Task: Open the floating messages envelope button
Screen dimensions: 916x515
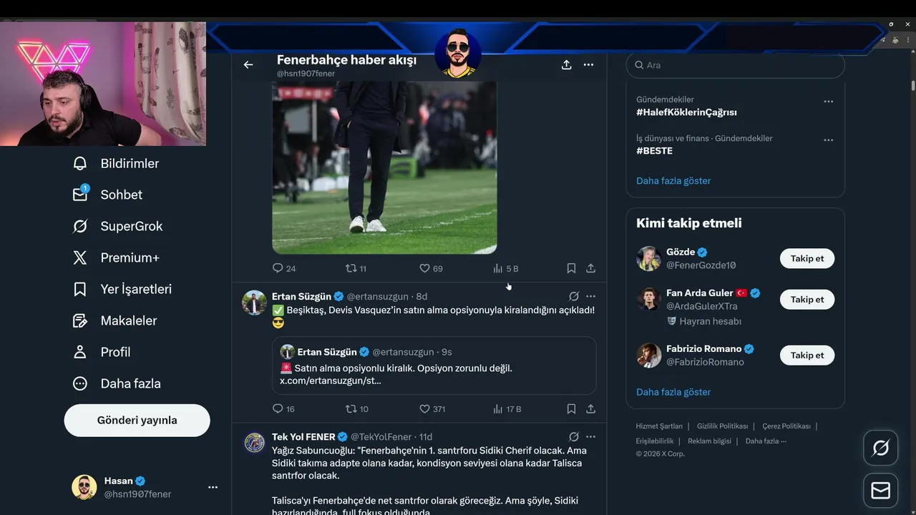Action: (880, 491)
